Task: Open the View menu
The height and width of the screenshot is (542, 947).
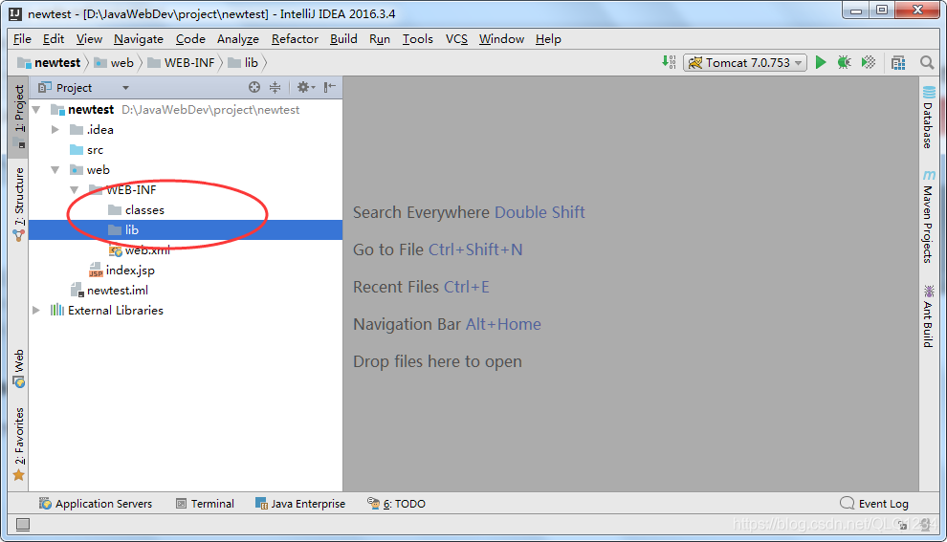Action: point(89,38)
